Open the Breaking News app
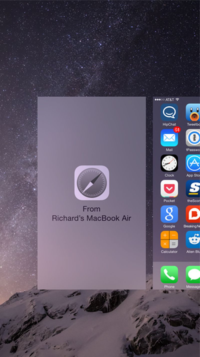The height and width of the screenshot is (357, 200). tap(193, 214)
